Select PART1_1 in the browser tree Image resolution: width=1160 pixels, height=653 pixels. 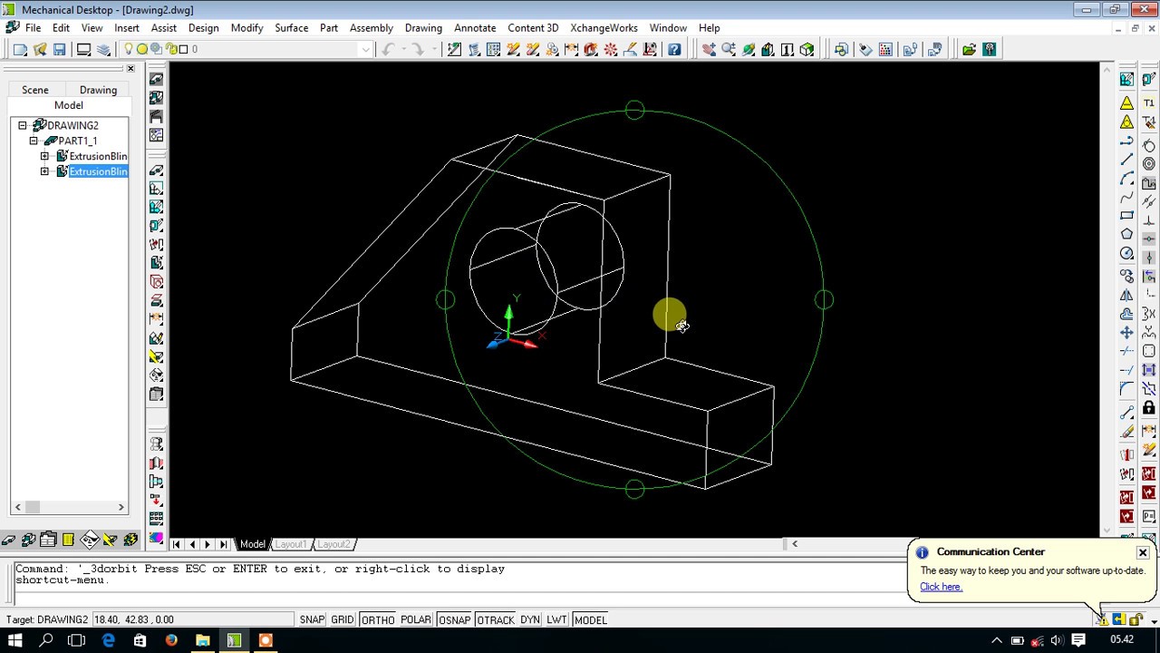tap(77, 141)
